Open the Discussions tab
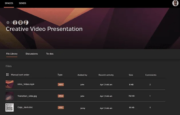This screenshot has height=115, width=180. pos(32,54)
